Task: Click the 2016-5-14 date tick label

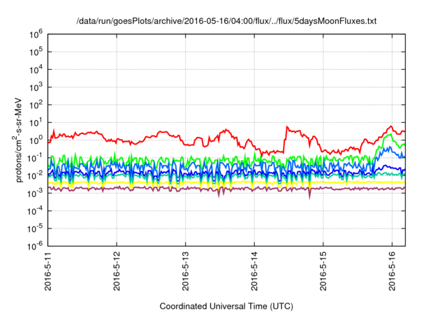Action: point(254,271)
